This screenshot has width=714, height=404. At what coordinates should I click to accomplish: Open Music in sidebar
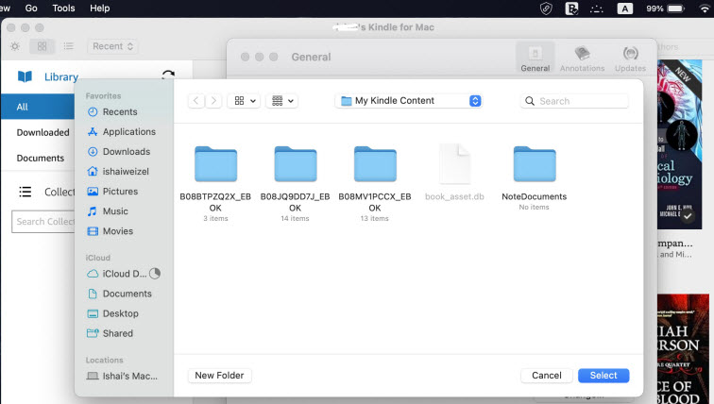pos(115,211)
